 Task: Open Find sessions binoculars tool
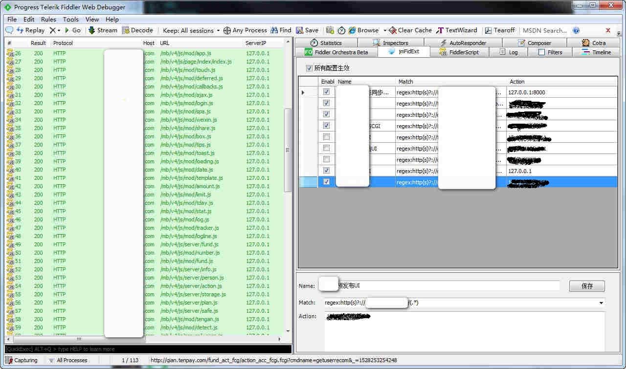point(281,30)
